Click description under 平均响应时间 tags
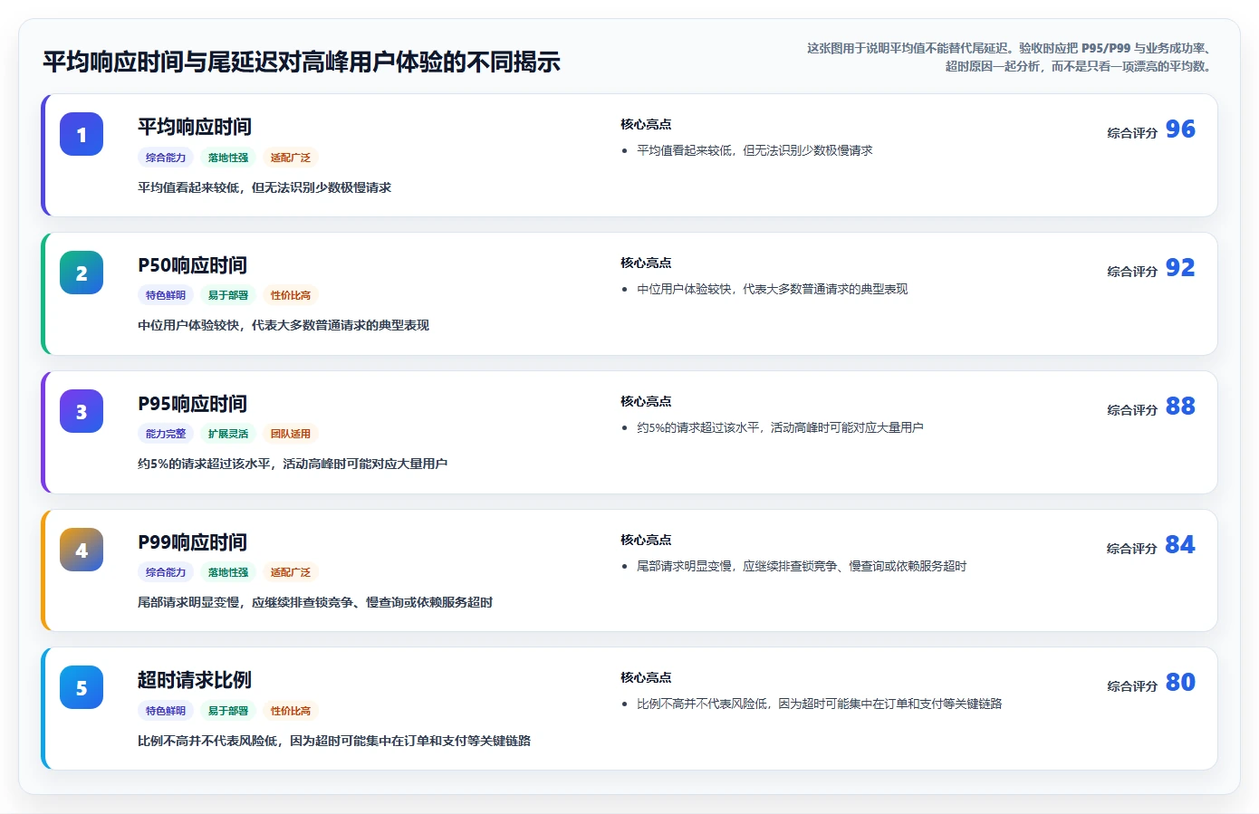Screen dimensions: 1259x814 click(264, 188)
